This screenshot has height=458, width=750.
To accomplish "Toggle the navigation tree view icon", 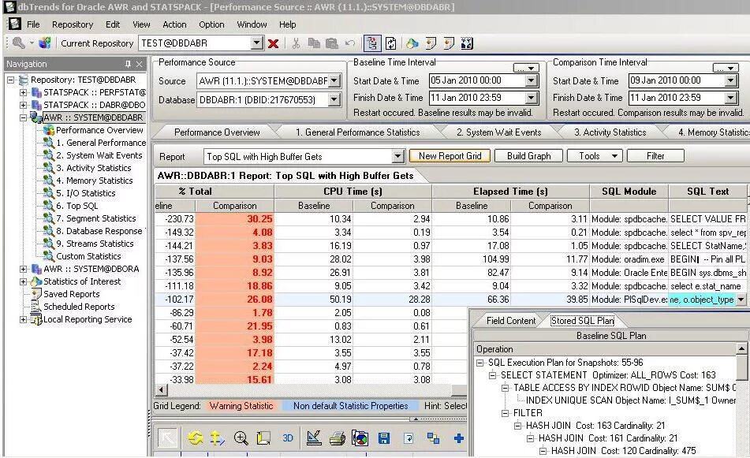I will pos(371,43).
